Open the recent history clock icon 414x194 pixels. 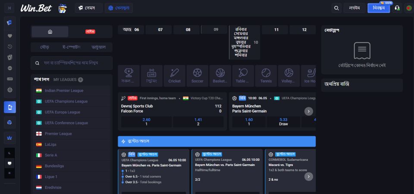click(10, 47)
